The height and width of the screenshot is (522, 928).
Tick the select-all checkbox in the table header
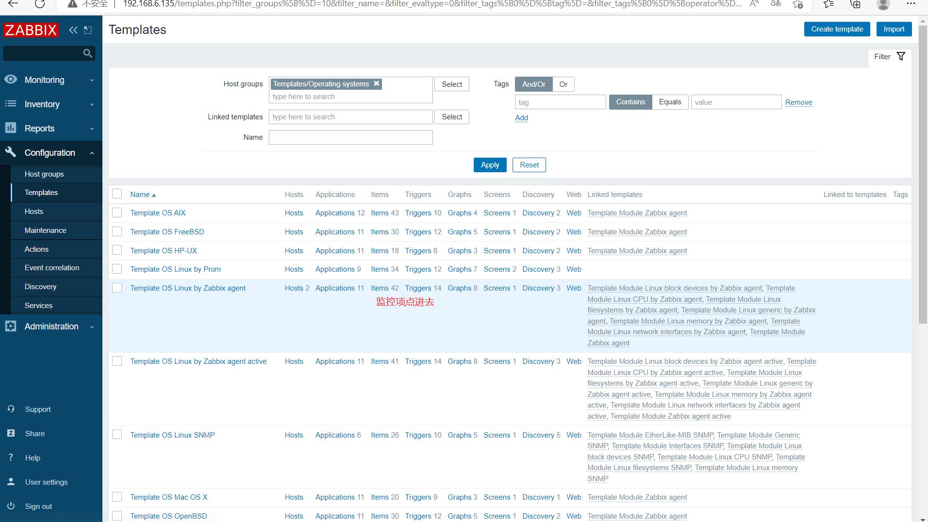tap(117, 194)
